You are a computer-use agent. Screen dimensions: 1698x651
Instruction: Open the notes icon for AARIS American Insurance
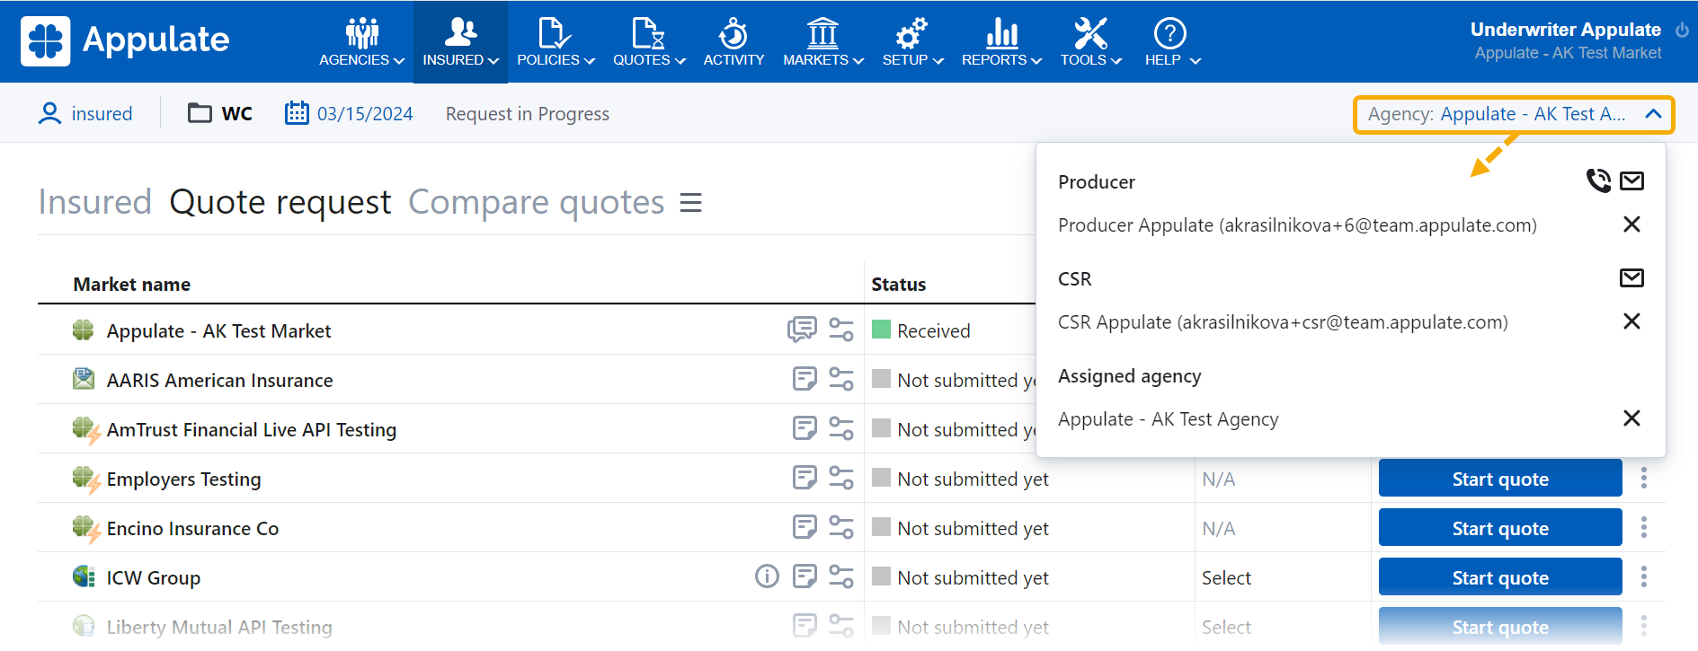[x=804, y=379]
